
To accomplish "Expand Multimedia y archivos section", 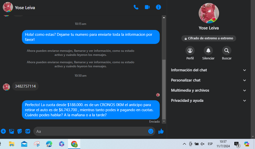I will click(x=209, y=90).
